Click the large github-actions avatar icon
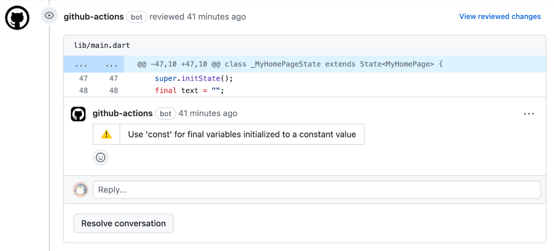554x251 pixels. tap(17, 18)
